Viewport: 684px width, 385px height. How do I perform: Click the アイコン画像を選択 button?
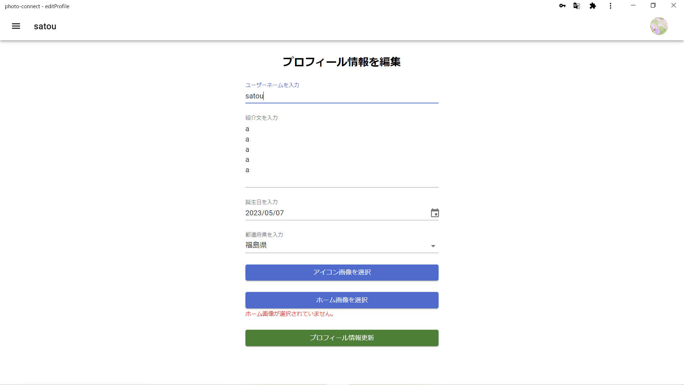point(342,272)
